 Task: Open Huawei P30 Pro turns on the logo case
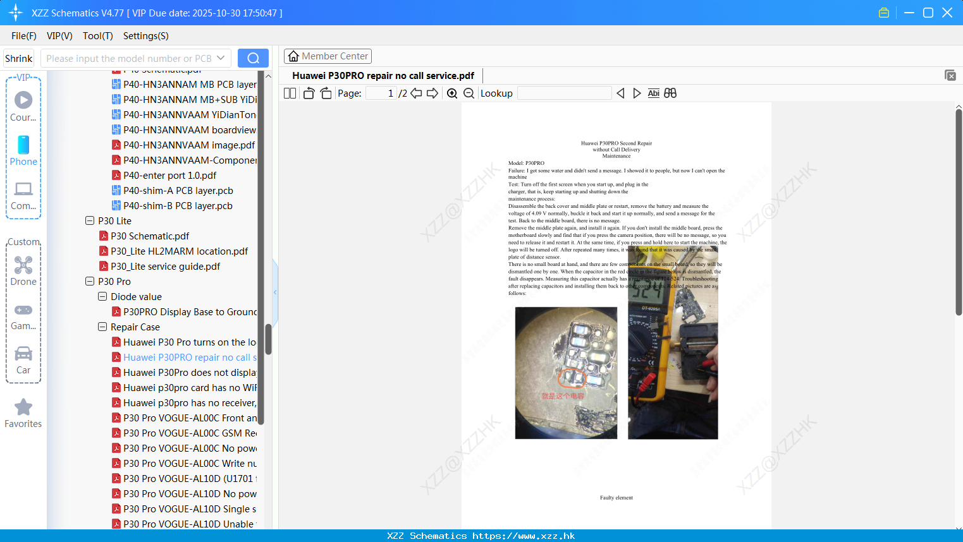(x=184, y=342)
